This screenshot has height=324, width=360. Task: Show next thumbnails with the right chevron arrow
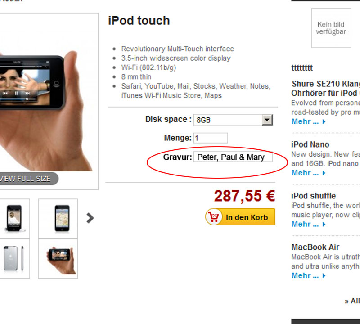[x=90, y=218]
